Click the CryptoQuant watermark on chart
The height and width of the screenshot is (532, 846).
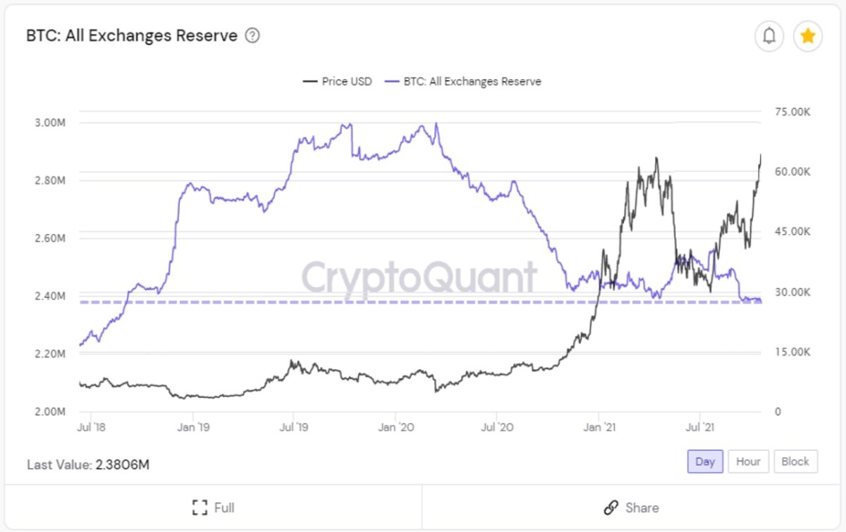pos(419,278)
